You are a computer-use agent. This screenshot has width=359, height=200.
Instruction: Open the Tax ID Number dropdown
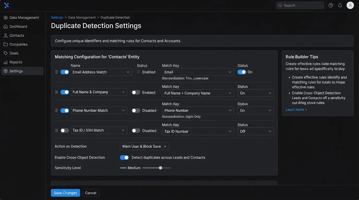198,132
